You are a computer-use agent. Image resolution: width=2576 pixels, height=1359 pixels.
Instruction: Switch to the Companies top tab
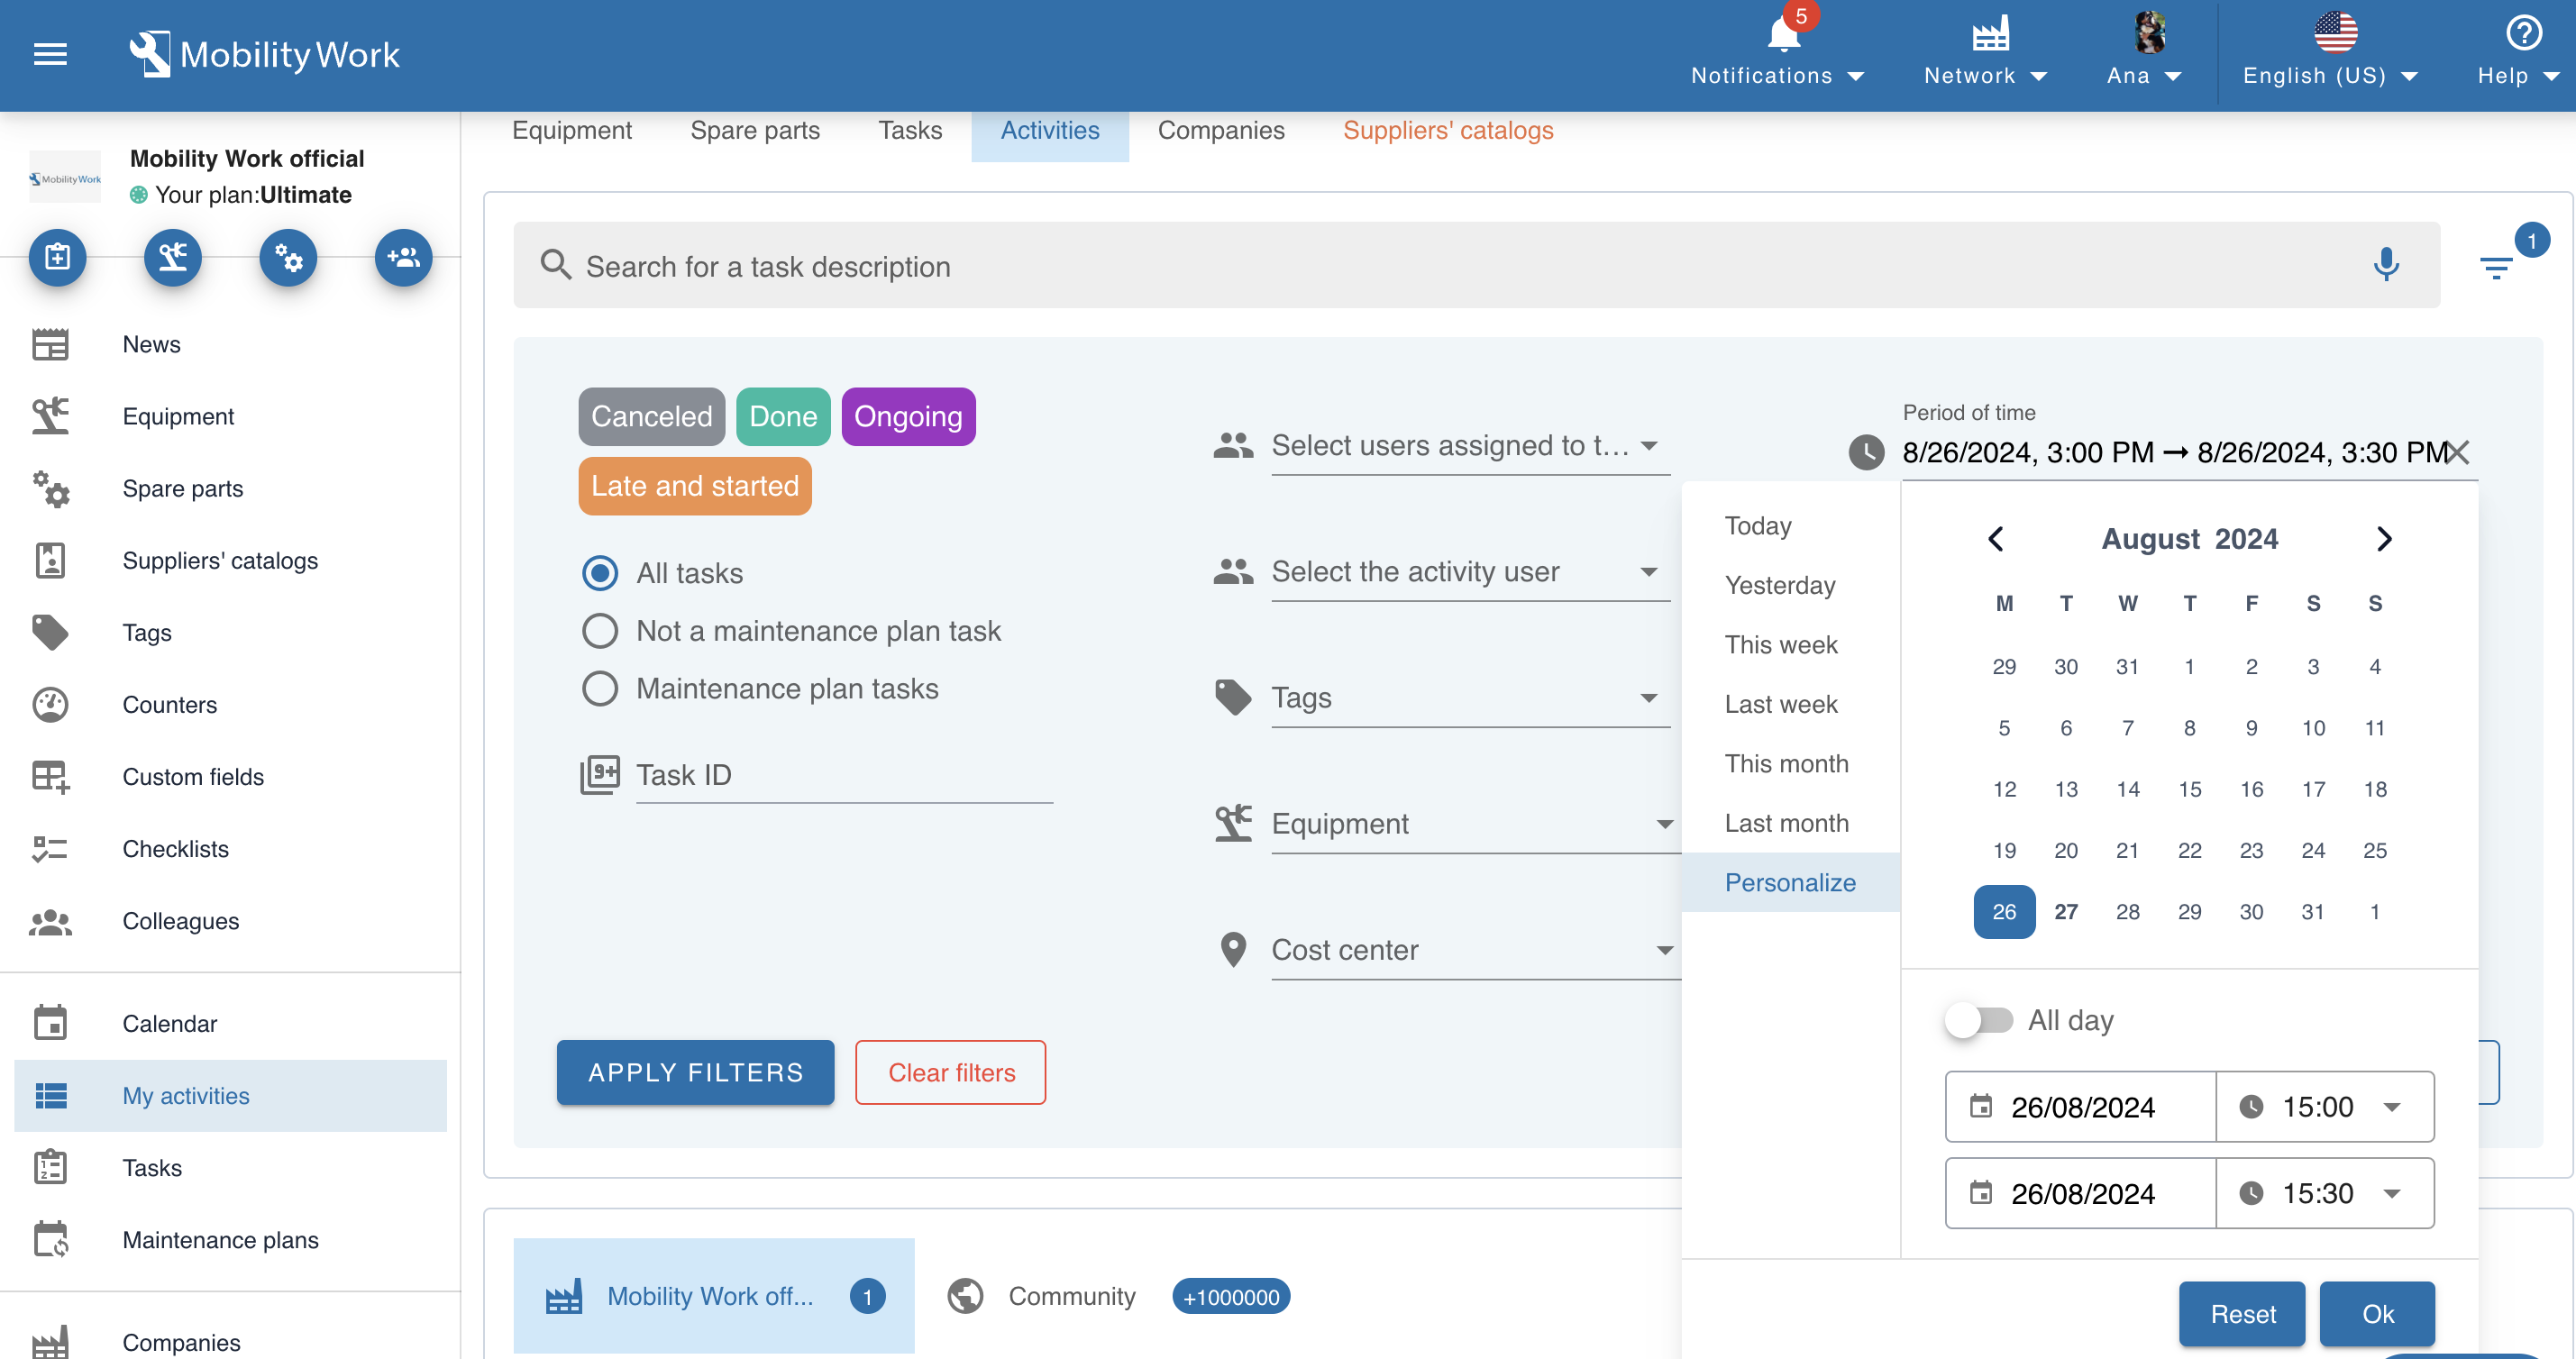click(1221, 130)
